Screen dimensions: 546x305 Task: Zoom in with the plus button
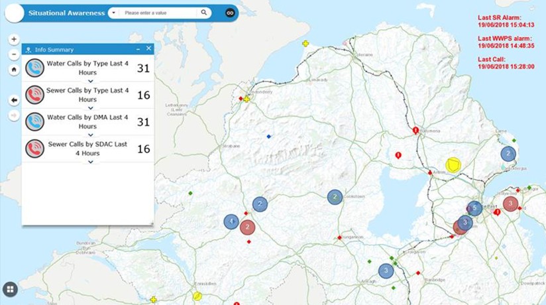[x=14, y=39]
